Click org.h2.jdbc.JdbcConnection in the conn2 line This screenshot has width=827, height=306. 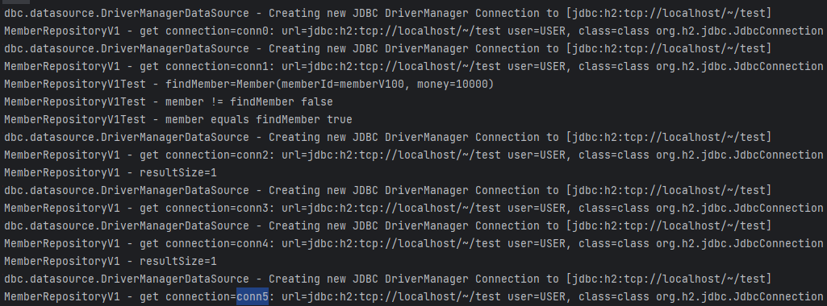coord(739,155)
